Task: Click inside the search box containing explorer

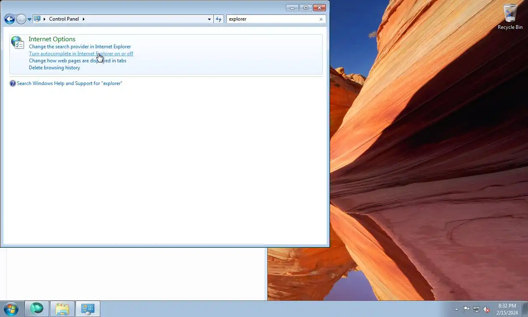Action: (x=272, y=19)
